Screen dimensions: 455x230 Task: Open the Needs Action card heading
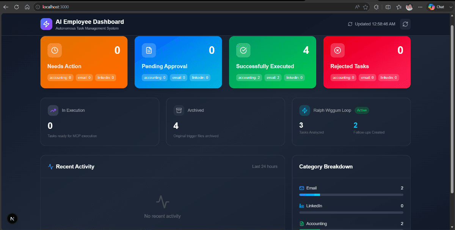point(64,66)
